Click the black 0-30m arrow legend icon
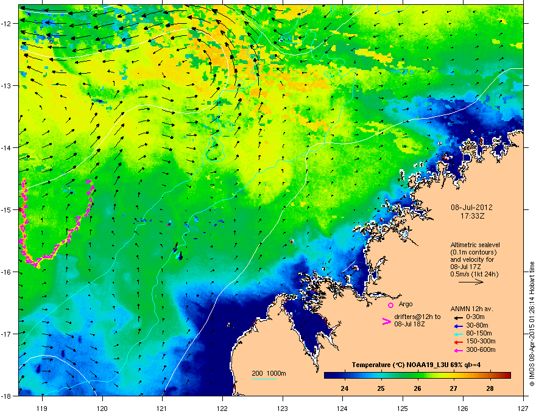This screenshot has width=536, height=414. [x=459, y=318]
